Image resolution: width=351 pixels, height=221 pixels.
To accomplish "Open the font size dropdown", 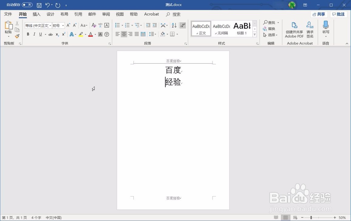I will [x=63, y=26].
